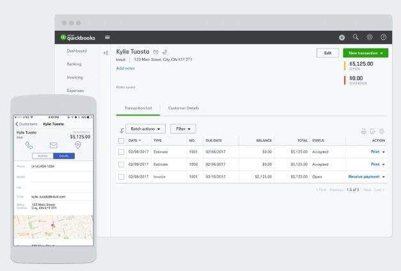This screenshot has width=401, height=271.
Task: Switch mobile toggle to Details
Action: (x=64, y=156)
